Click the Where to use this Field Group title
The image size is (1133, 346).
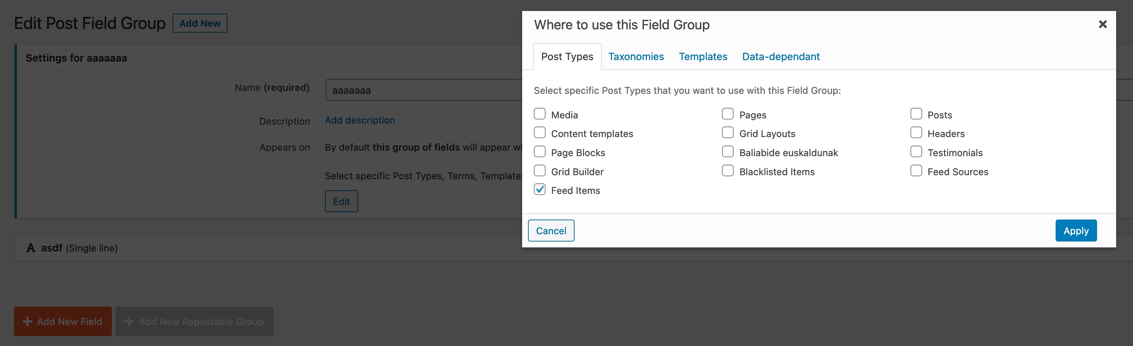tap(621, 25)
